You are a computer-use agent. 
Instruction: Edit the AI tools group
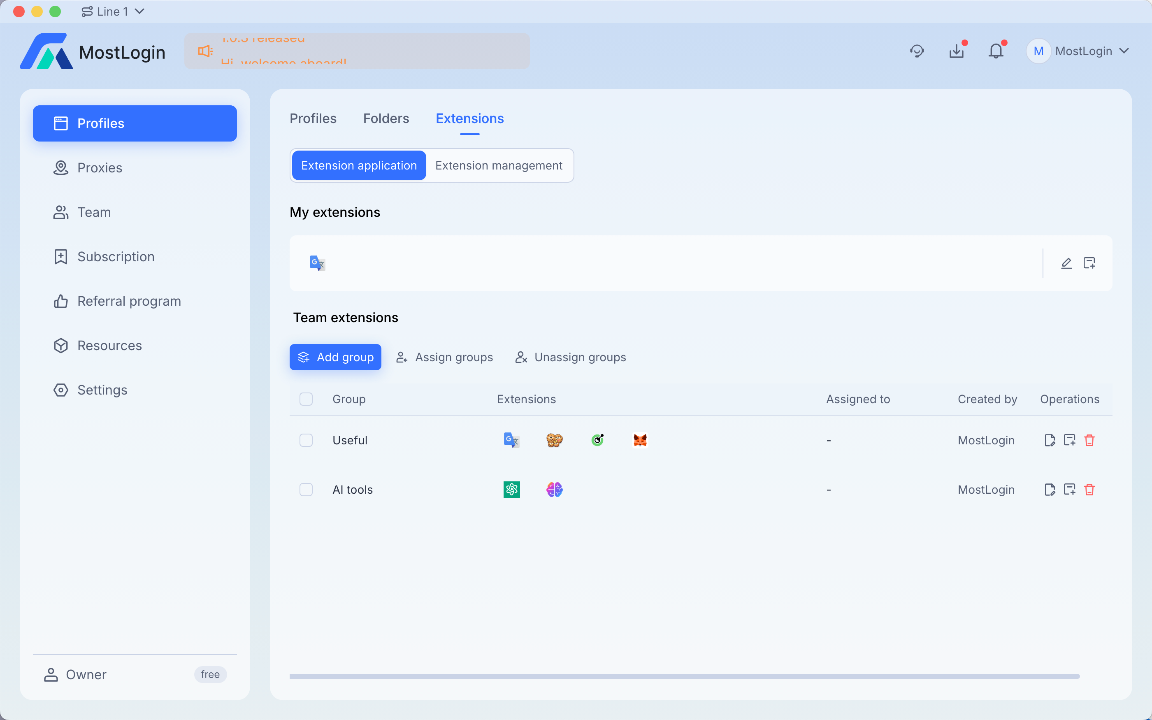pyautogui.click(x=1050, y=490)
